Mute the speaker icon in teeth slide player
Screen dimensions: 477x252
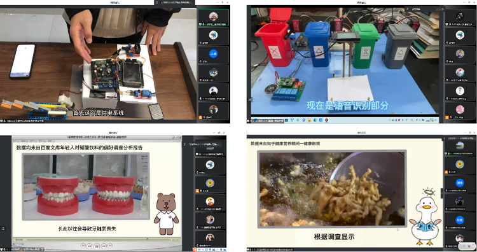pos(14,244)
